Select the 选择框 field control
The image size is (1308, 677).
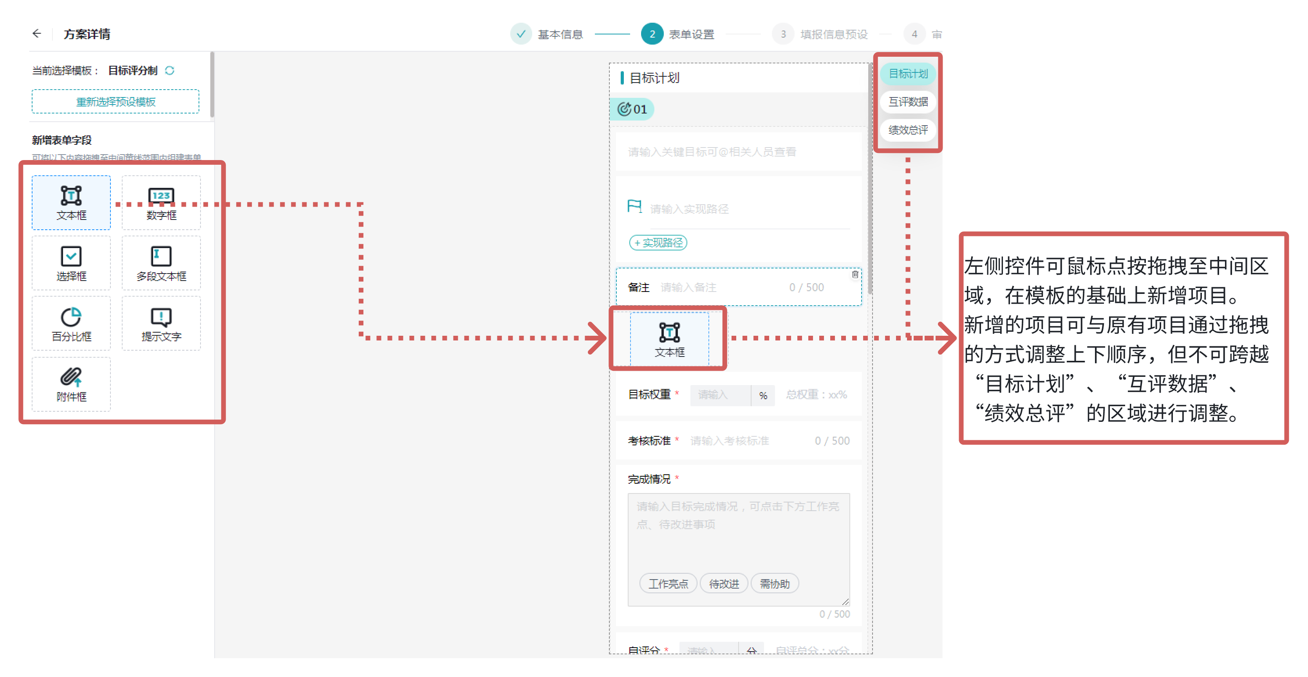71,263
